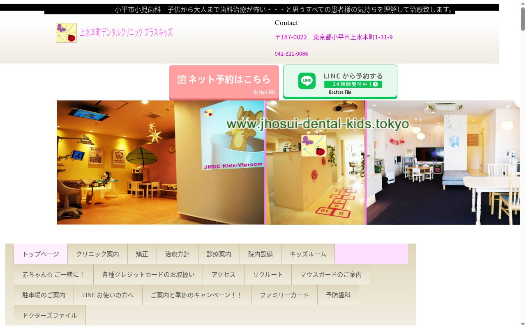Go to 治療方針 page
The image size is (526, 328).
178,254
